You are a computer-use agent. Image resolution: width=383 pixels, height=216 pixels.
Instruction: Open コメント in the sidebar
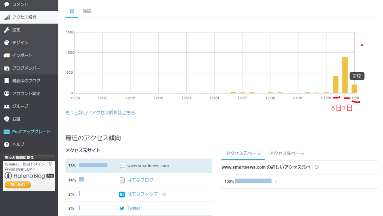[20, 4]
